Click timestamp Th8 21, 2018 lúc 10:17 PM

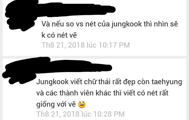tap(86, 45)
